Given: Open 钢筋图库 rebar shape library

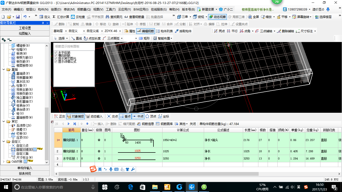Looking at the screenshot, I should click(x=164, y=124).
